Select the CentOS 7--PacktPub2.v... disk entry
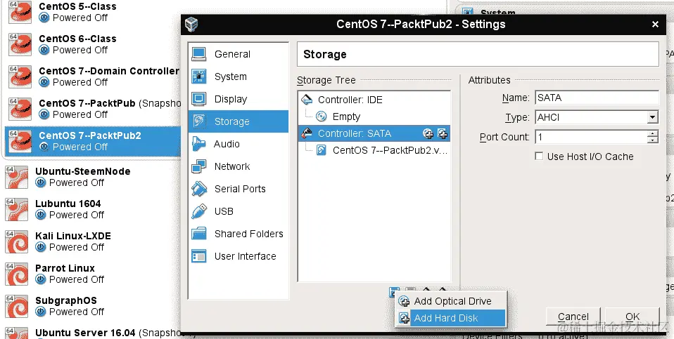 click(x=374, y=150)
